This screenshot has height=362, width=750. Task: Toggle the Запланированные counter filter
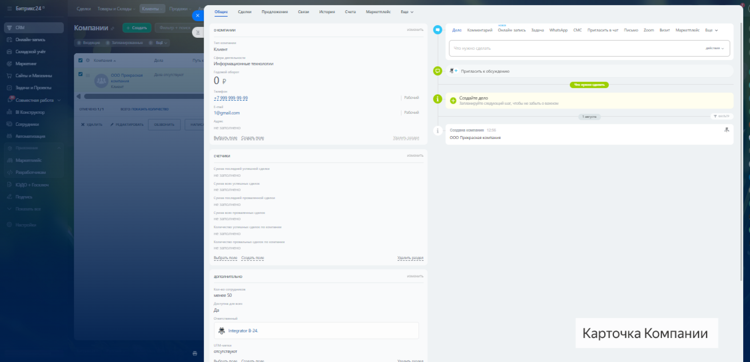124,43
